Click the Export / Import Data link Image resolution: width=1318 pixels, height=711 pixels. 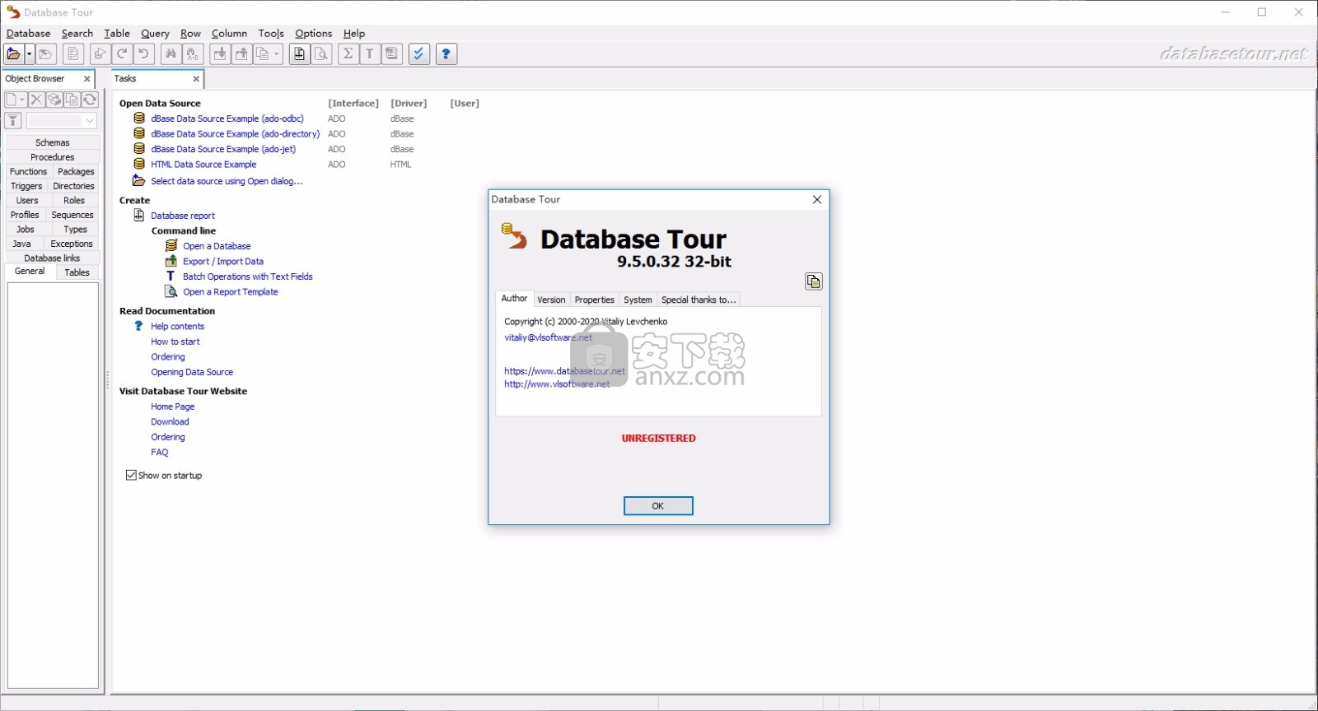(223, 262)
